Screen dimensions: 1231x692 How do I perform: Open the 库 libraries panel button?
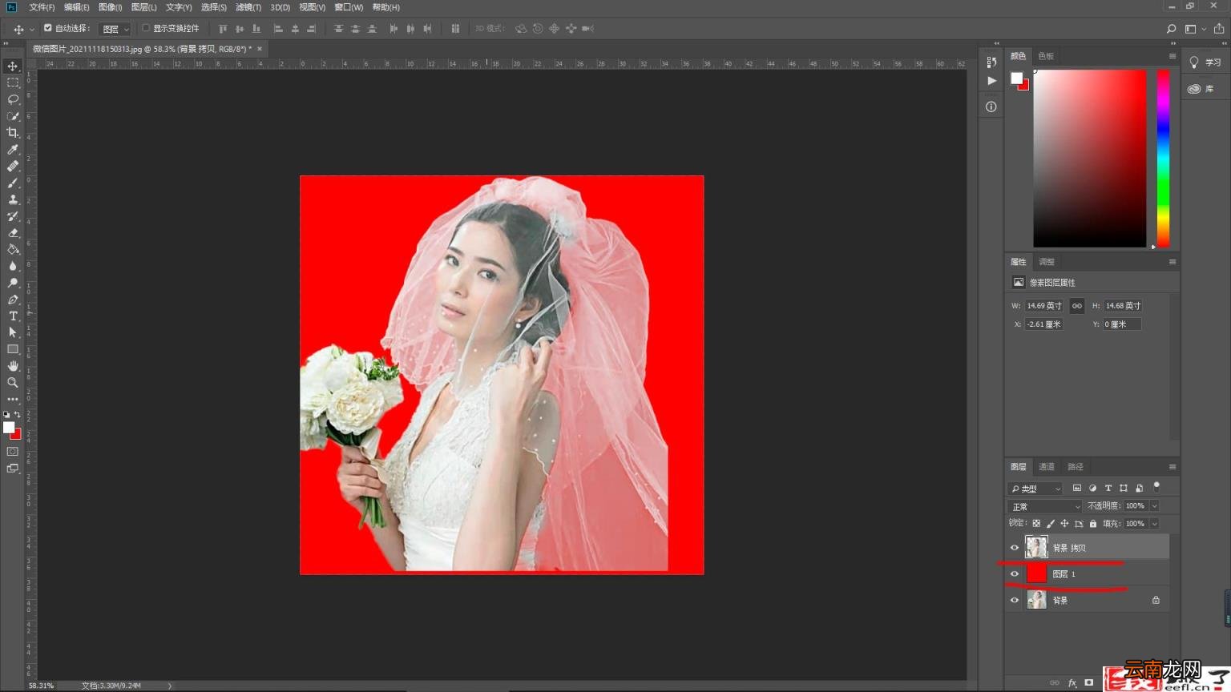(1201, 89)
